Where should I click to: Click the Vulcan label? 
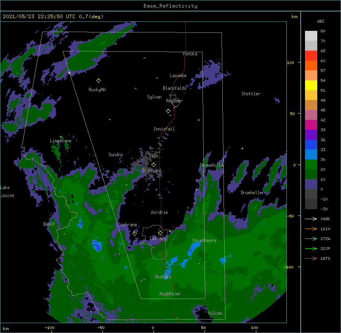[215, 313]
